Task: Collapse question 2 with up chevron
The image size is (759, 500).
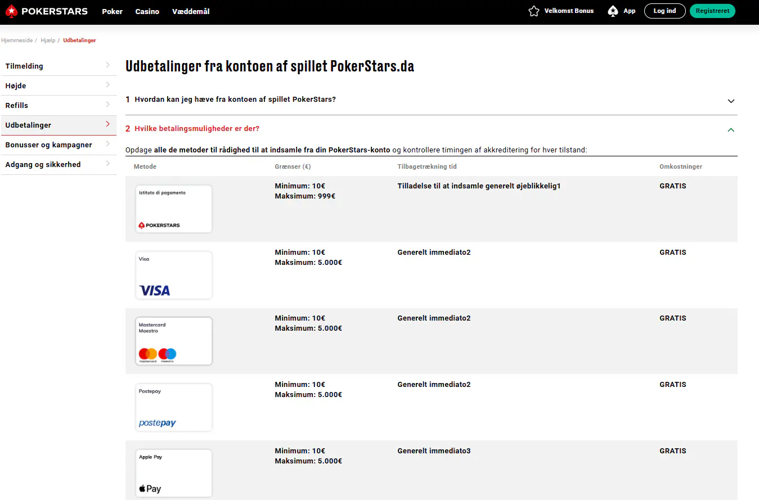Action: pyautogui.click(x=731, y=130)
